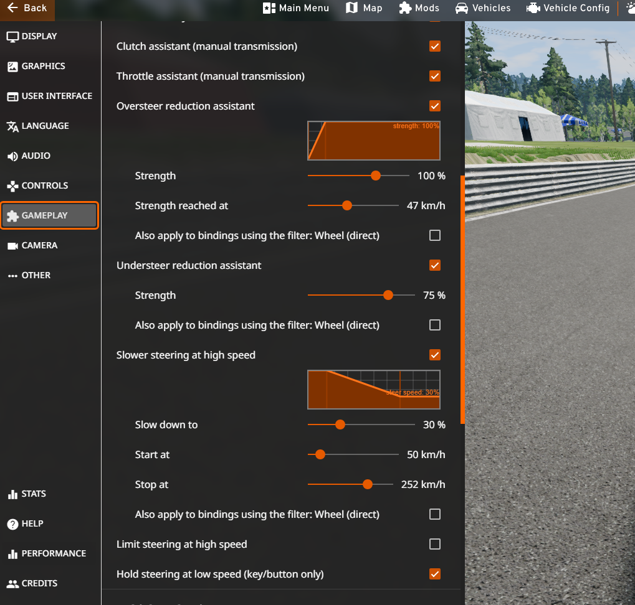Screen dimensions: 635x605
Task: Click the Stats bar chart icon
Action: tap(12, 494)
